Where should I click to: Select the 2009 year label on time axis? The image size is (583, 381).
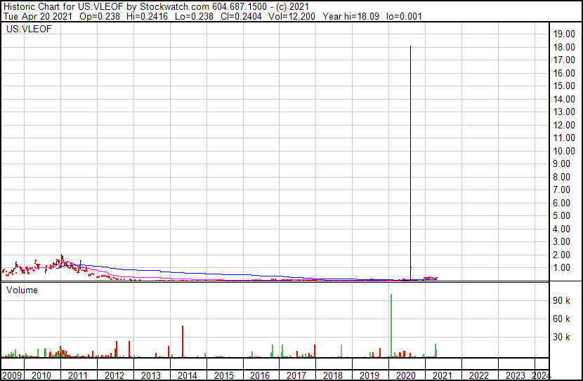click(x=12, y=375)
